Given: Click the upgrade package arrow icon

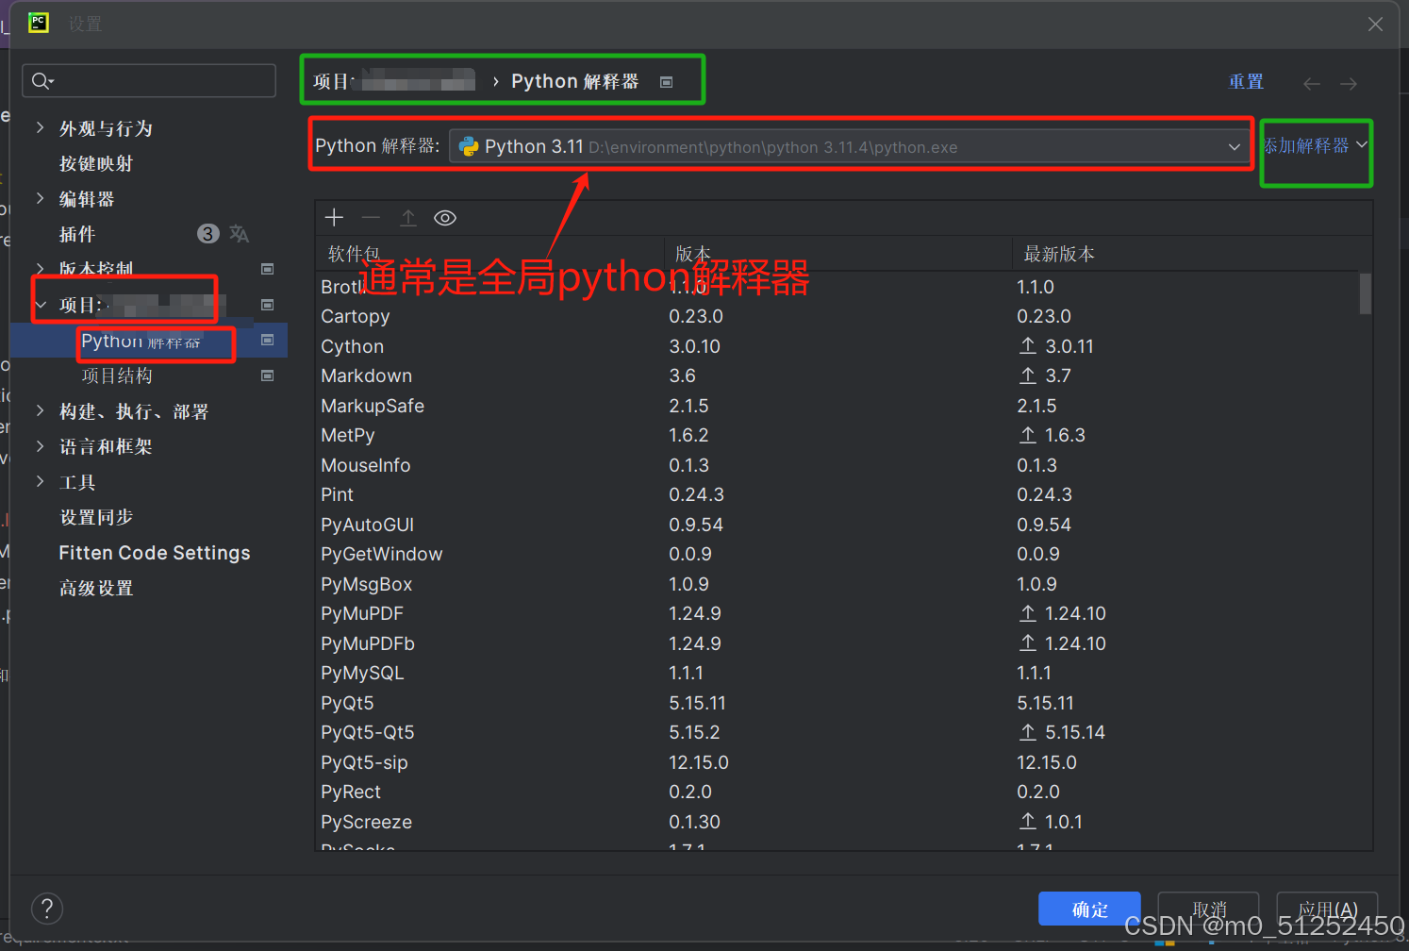Looking at the screenshot, I should (x=408, y=218).
